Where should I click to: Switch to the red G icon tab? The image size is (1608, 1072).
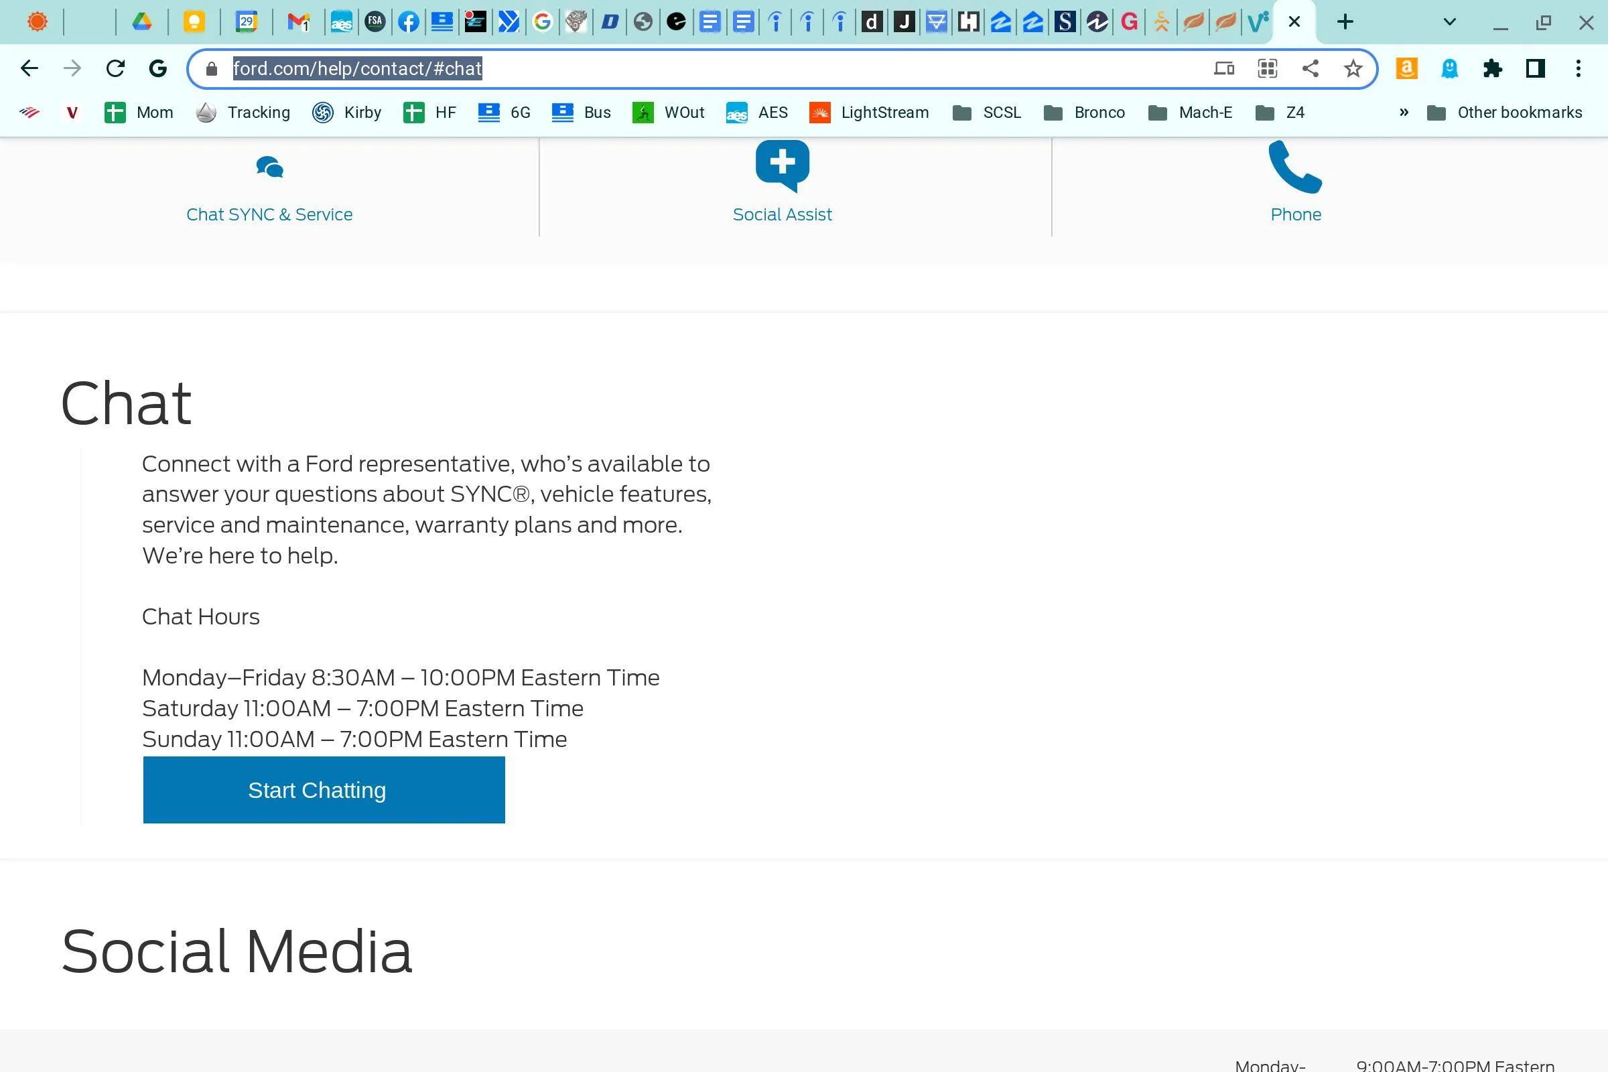(x=1130, y=22)
